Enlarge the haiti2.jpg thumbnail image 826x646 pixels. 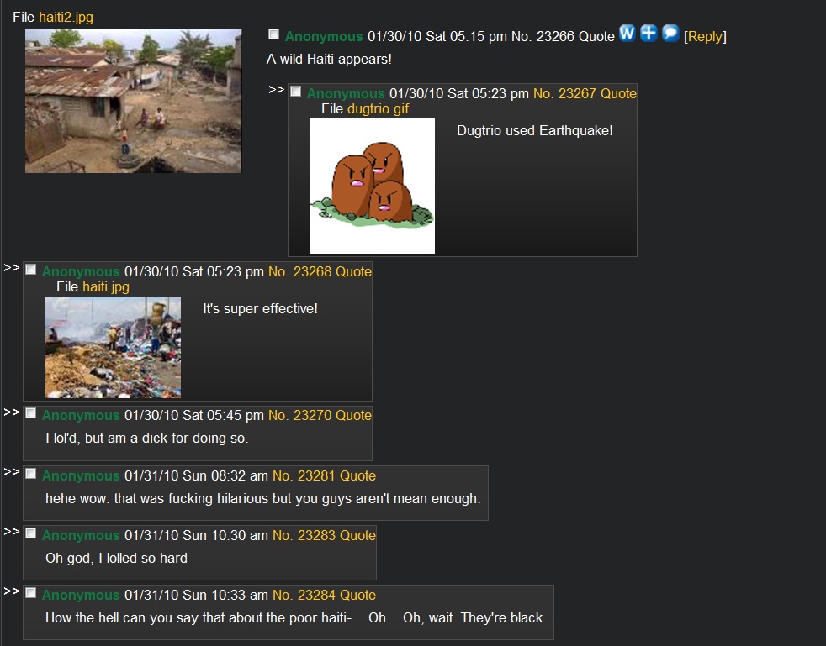pos(133,101)
